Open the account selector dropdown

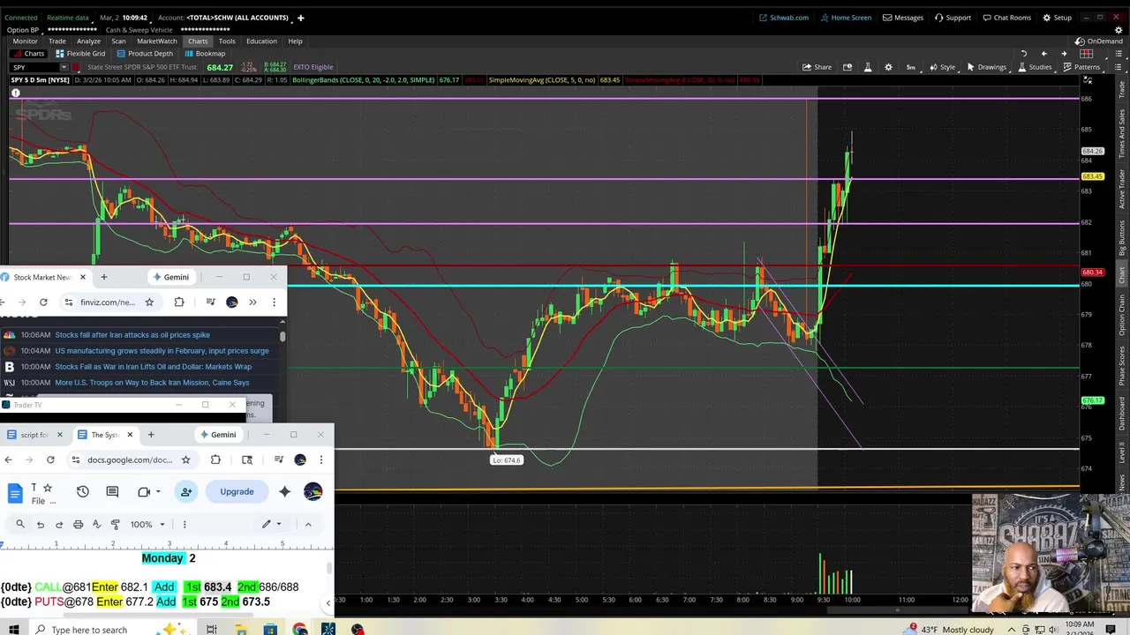pyautogui.click(x=237, y=18)
